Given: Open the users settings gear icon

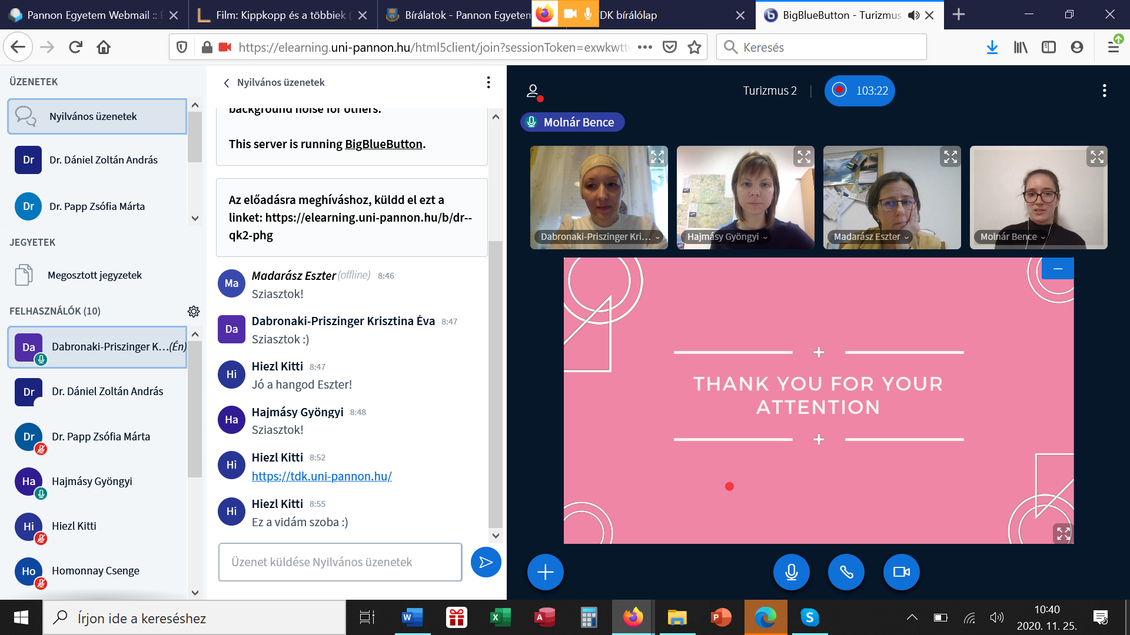Looking at the screenshot, I should point(194,311).
